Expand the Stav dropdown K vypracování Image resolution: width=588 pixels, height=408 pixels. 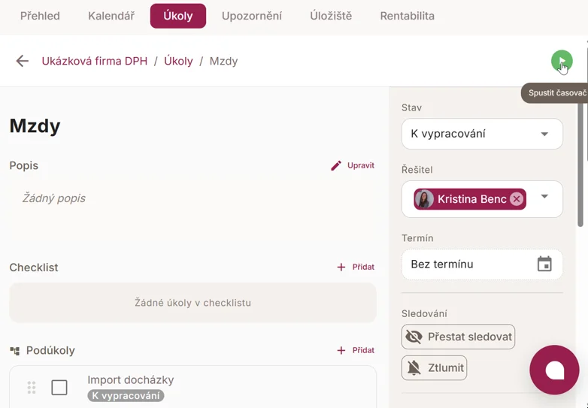click(482, 134)
